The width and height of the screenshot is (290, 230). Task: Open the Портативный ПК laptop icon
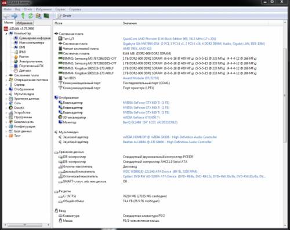click(16, 66)
